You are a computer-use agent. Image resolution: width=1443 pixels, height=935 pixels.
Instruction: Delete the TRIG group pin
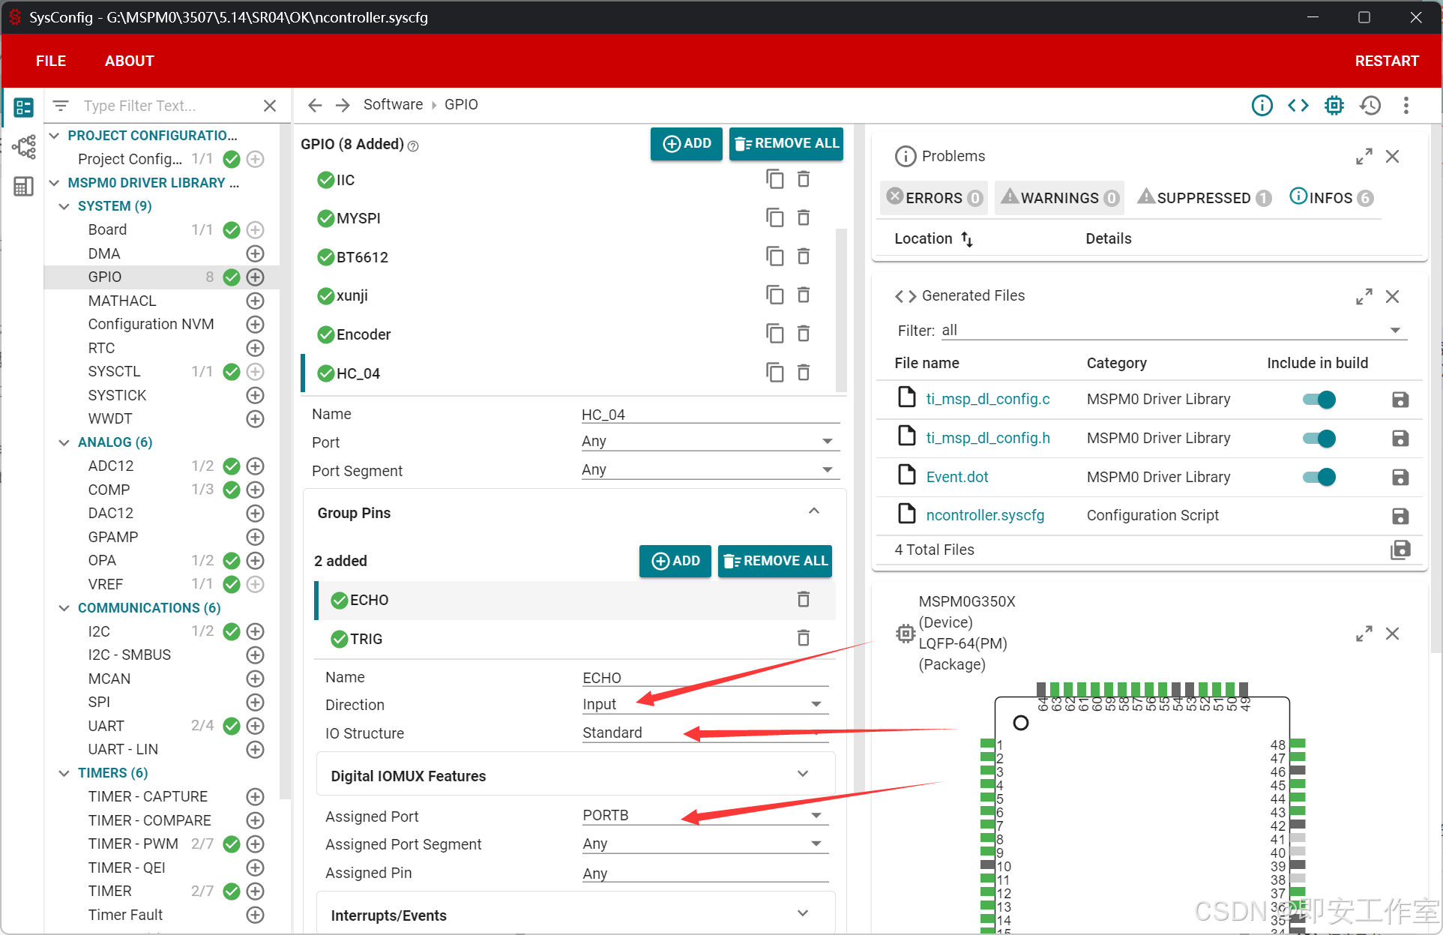point(804,638)
